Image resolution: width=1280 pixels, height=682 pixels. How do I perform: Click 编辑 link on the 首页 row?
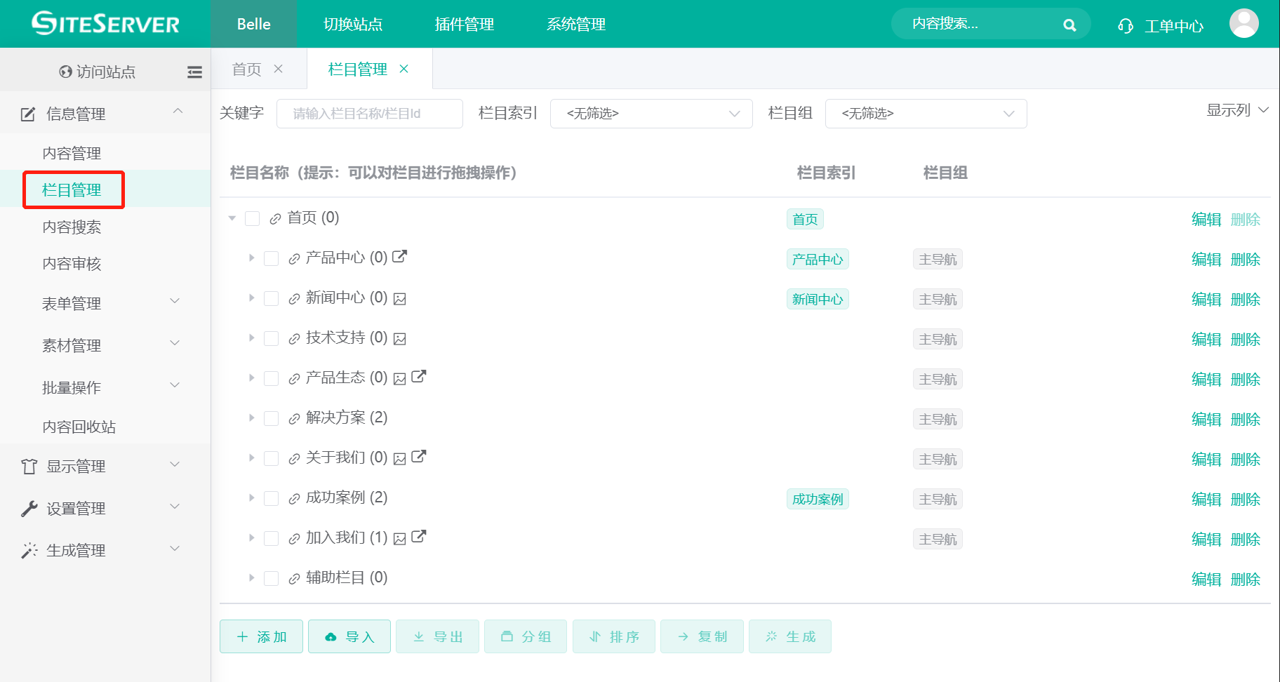pos(1206,219)
